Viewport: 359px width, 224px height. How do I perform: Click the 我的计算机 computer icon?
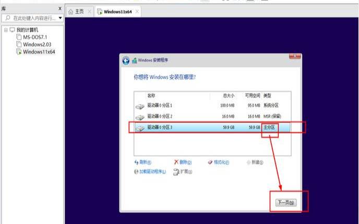click(x=12, y=30)
